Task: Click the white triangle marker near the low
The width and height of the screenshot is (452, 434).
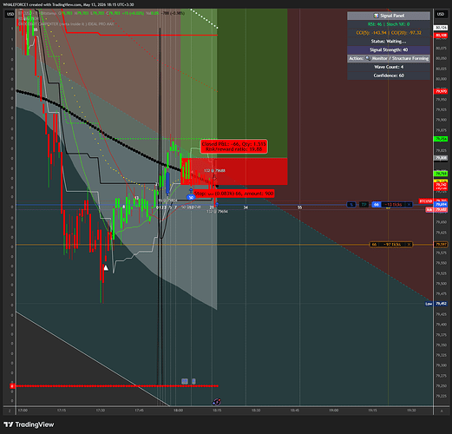Action: click(106, 268)
